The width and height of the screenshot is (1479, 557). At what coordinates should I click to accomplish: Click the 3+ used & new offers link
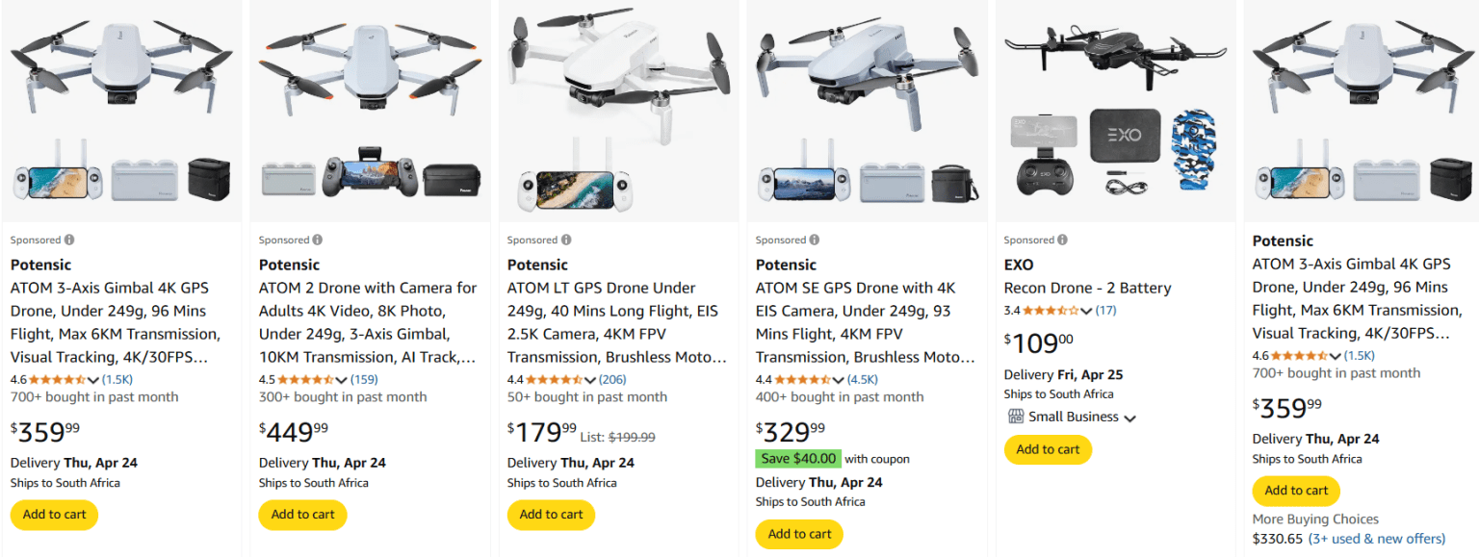click(x=1376, y=539)
